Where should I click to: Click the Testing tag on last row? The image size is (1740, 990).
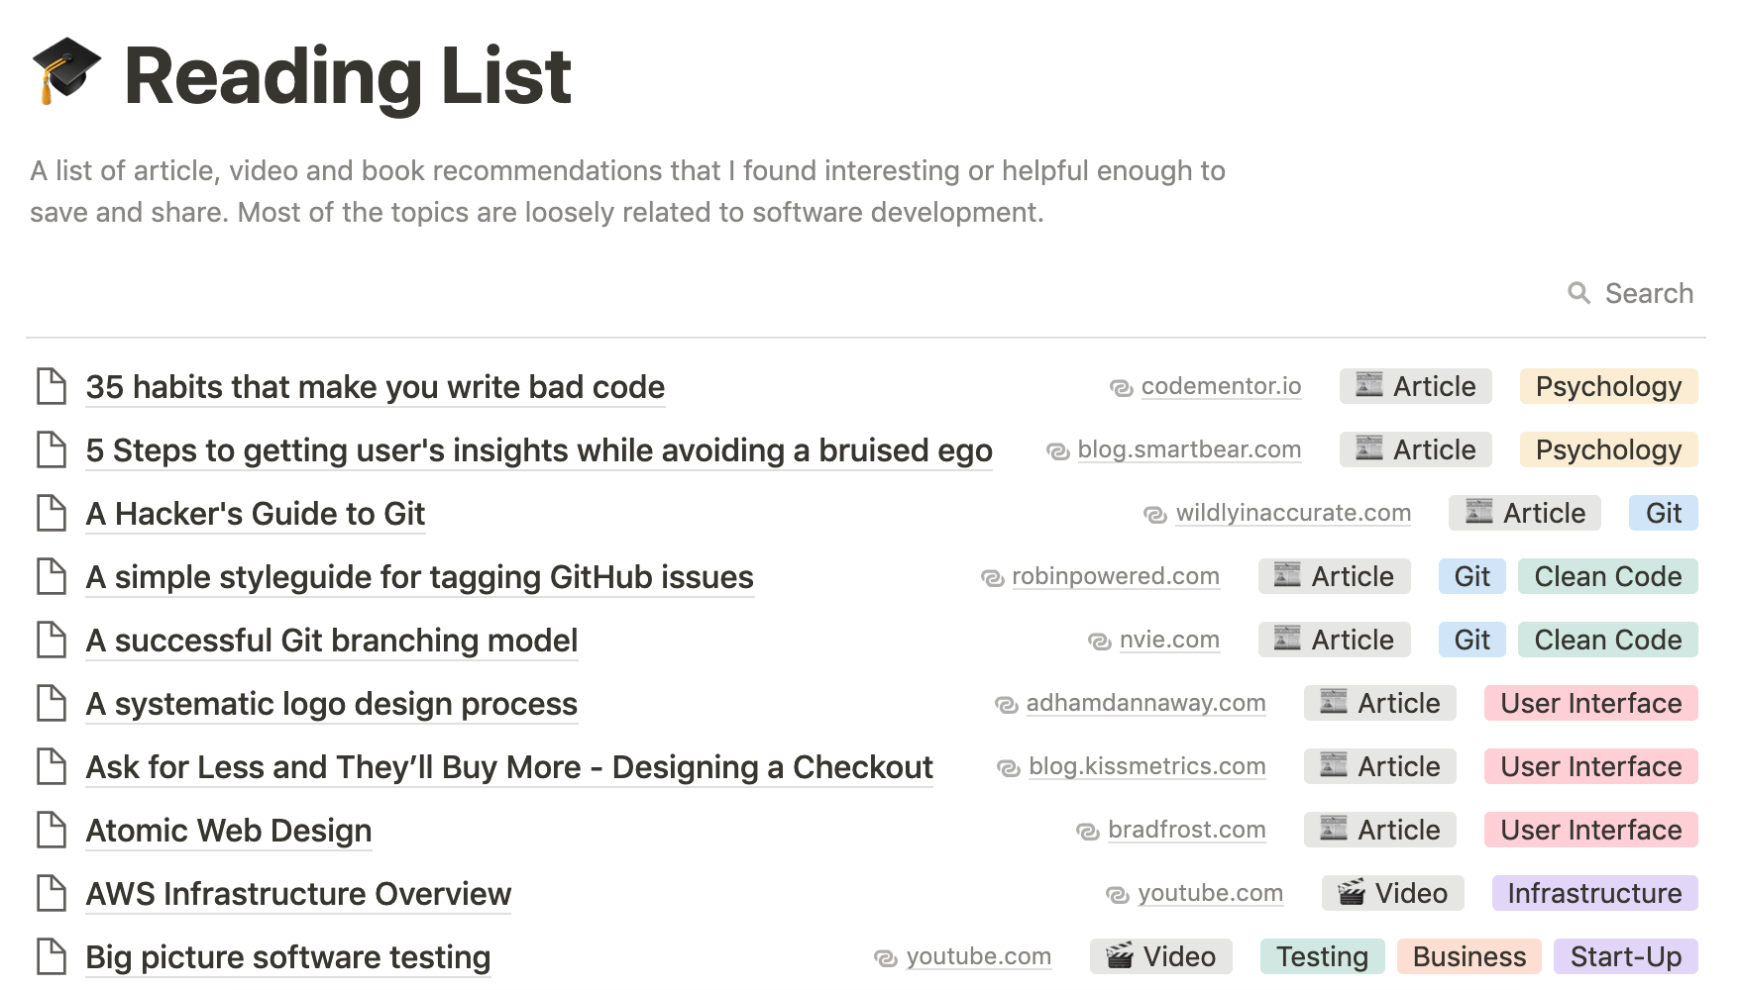pyautogui.click(x=1322, y=956)
